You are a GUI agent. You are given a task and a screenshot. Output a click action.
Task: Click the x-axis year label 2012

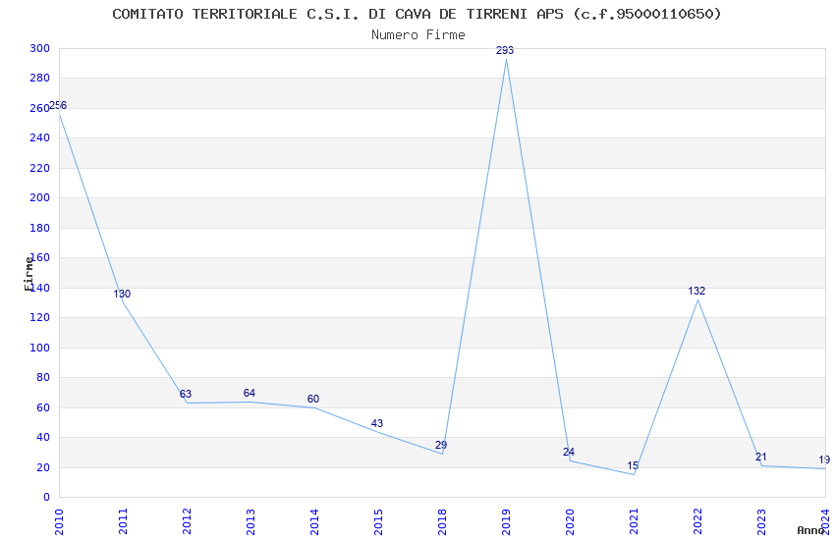187,521
